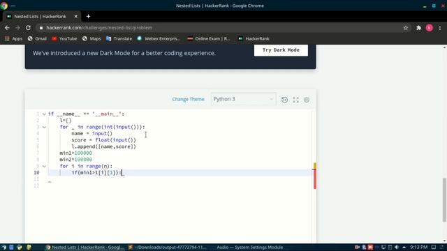Collapse the fold arrow on line 1
Image resolution: width=447 pixels, height=251 pixels.
coord(44,114)
